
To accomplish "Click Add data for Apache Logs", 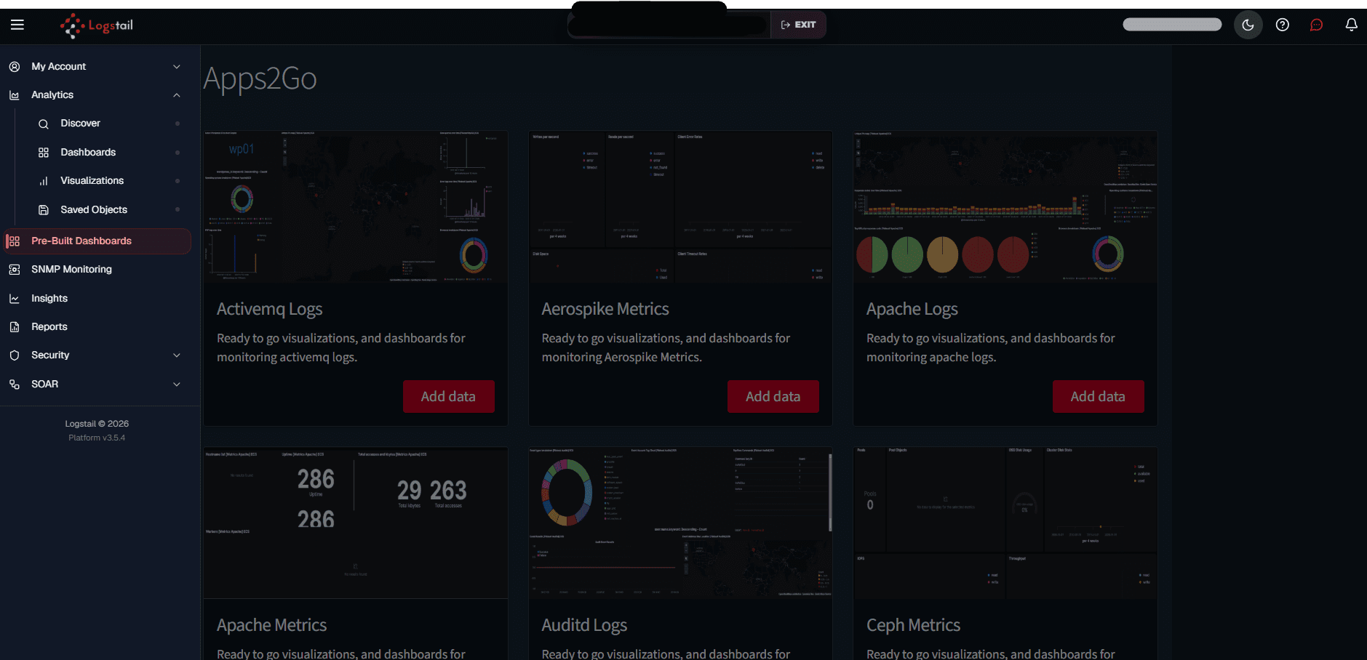I will [1098, 397].
